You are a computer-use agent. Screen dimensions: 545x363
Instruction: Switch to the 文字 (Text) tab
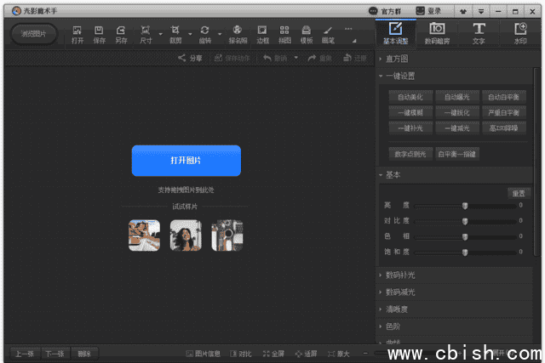pyautogui.click(x=479, y=33)
